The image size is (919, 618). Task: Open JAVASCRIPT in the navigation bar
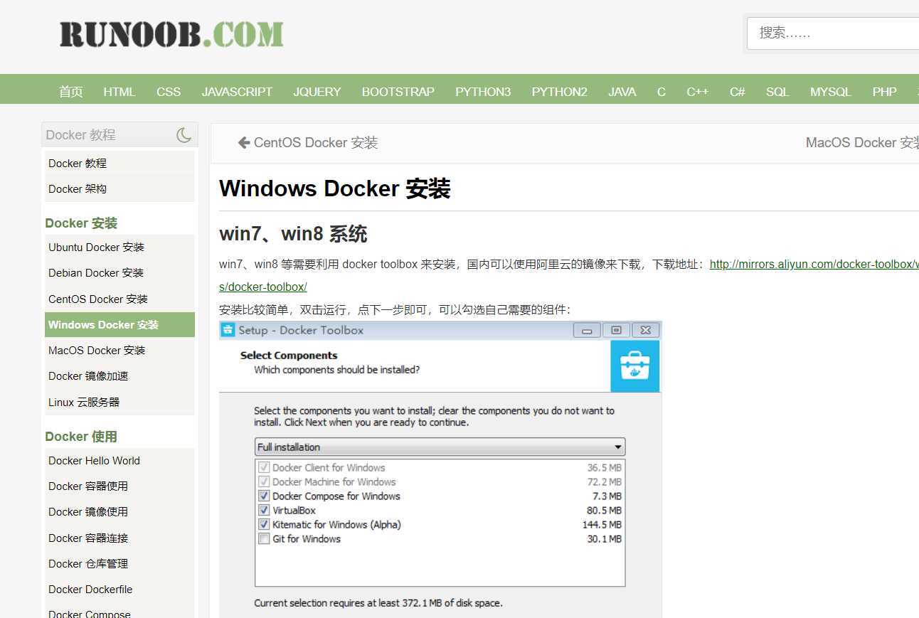(237, 92)
